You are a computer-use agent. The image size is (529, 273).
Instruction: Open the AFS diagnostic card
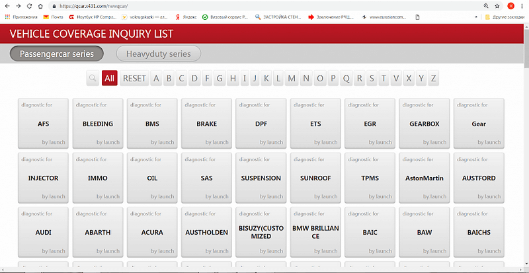click(x=43, y=124)
